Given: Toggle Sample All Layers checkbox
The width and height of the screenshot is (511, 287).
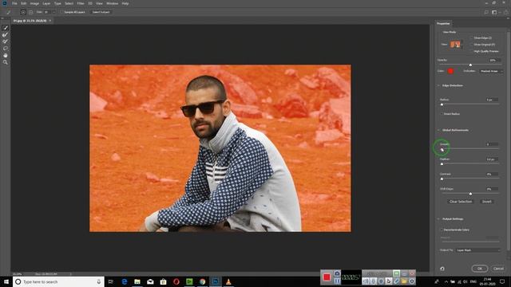Looking at the screenshot, I should point(62,12).
